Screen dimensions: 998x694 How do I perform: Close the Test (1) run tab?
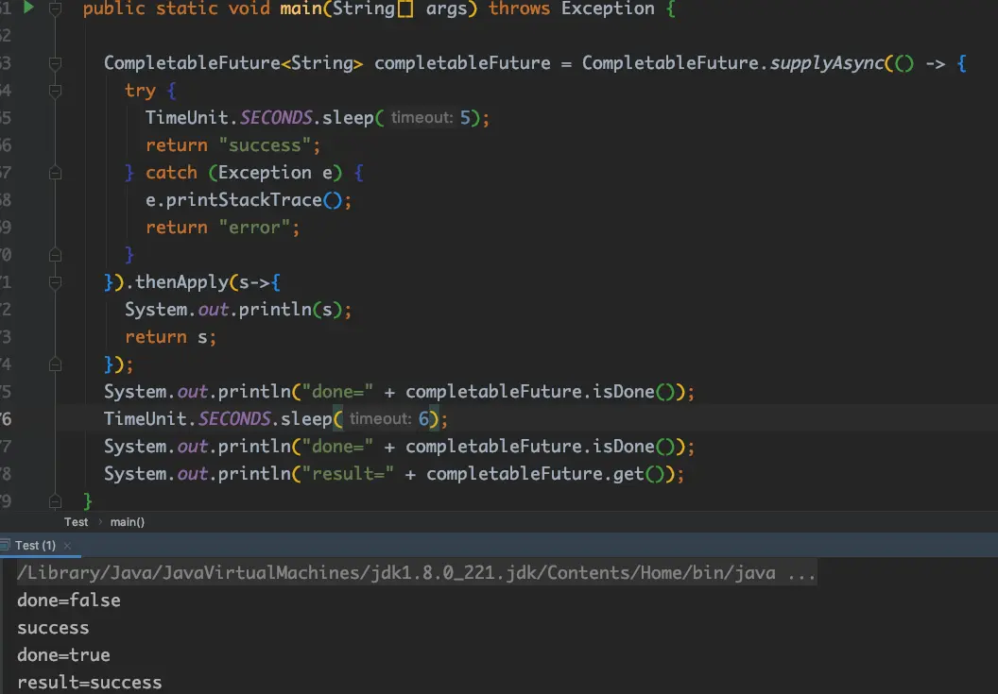[x=67, y=546]
